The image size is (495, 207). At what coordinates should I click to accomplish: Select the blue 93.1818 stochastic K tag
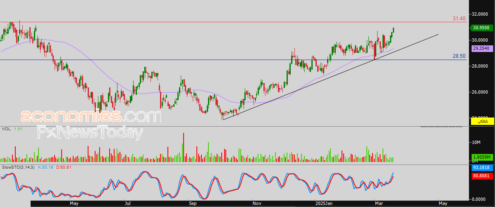click(481, 167)
